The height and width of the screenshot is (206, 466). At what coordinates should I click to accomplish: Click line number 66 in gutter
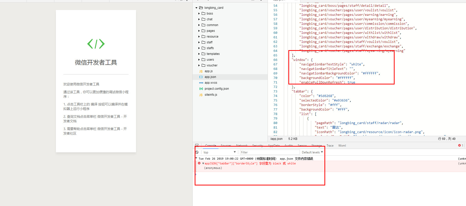[x=275, y=60]
